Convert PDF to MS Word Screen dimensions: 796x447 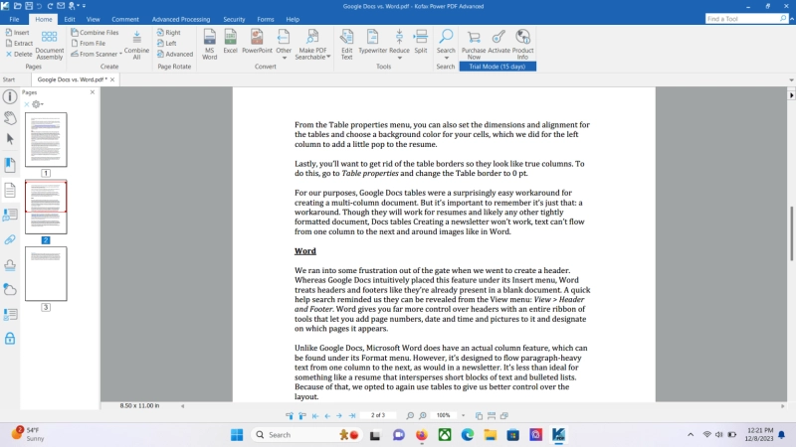209,45
